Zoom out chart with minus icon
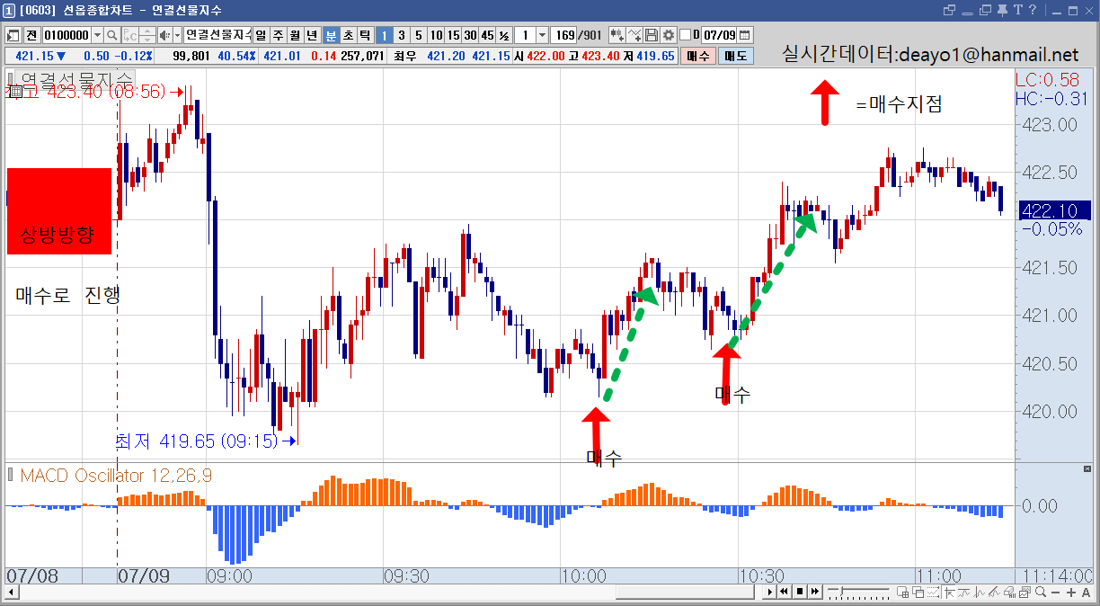Screen dimensions: 1100x606 tap(1054, 592)
